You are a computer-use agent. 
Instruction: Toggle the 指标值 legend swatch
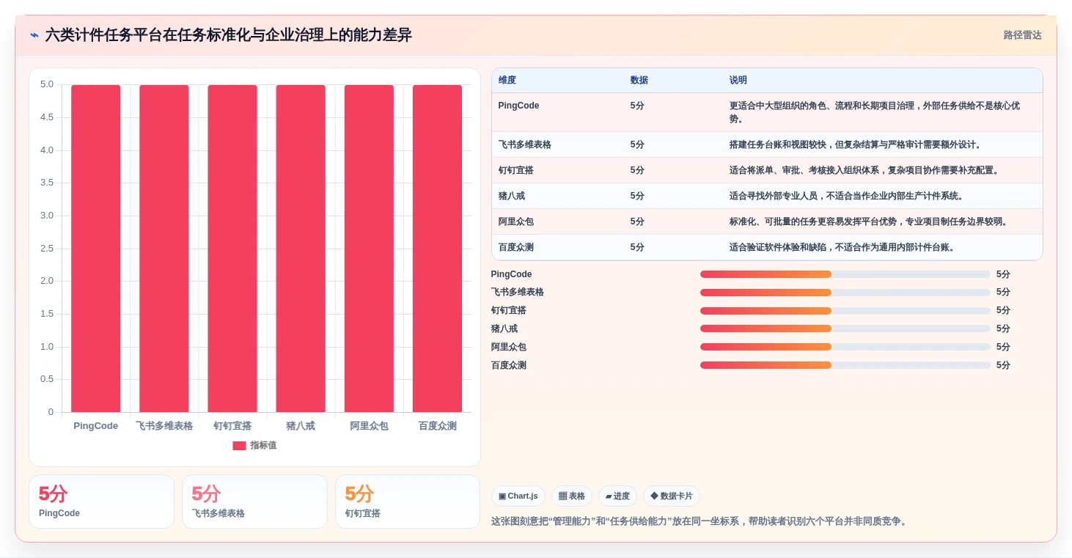click(x=239, y=446)
